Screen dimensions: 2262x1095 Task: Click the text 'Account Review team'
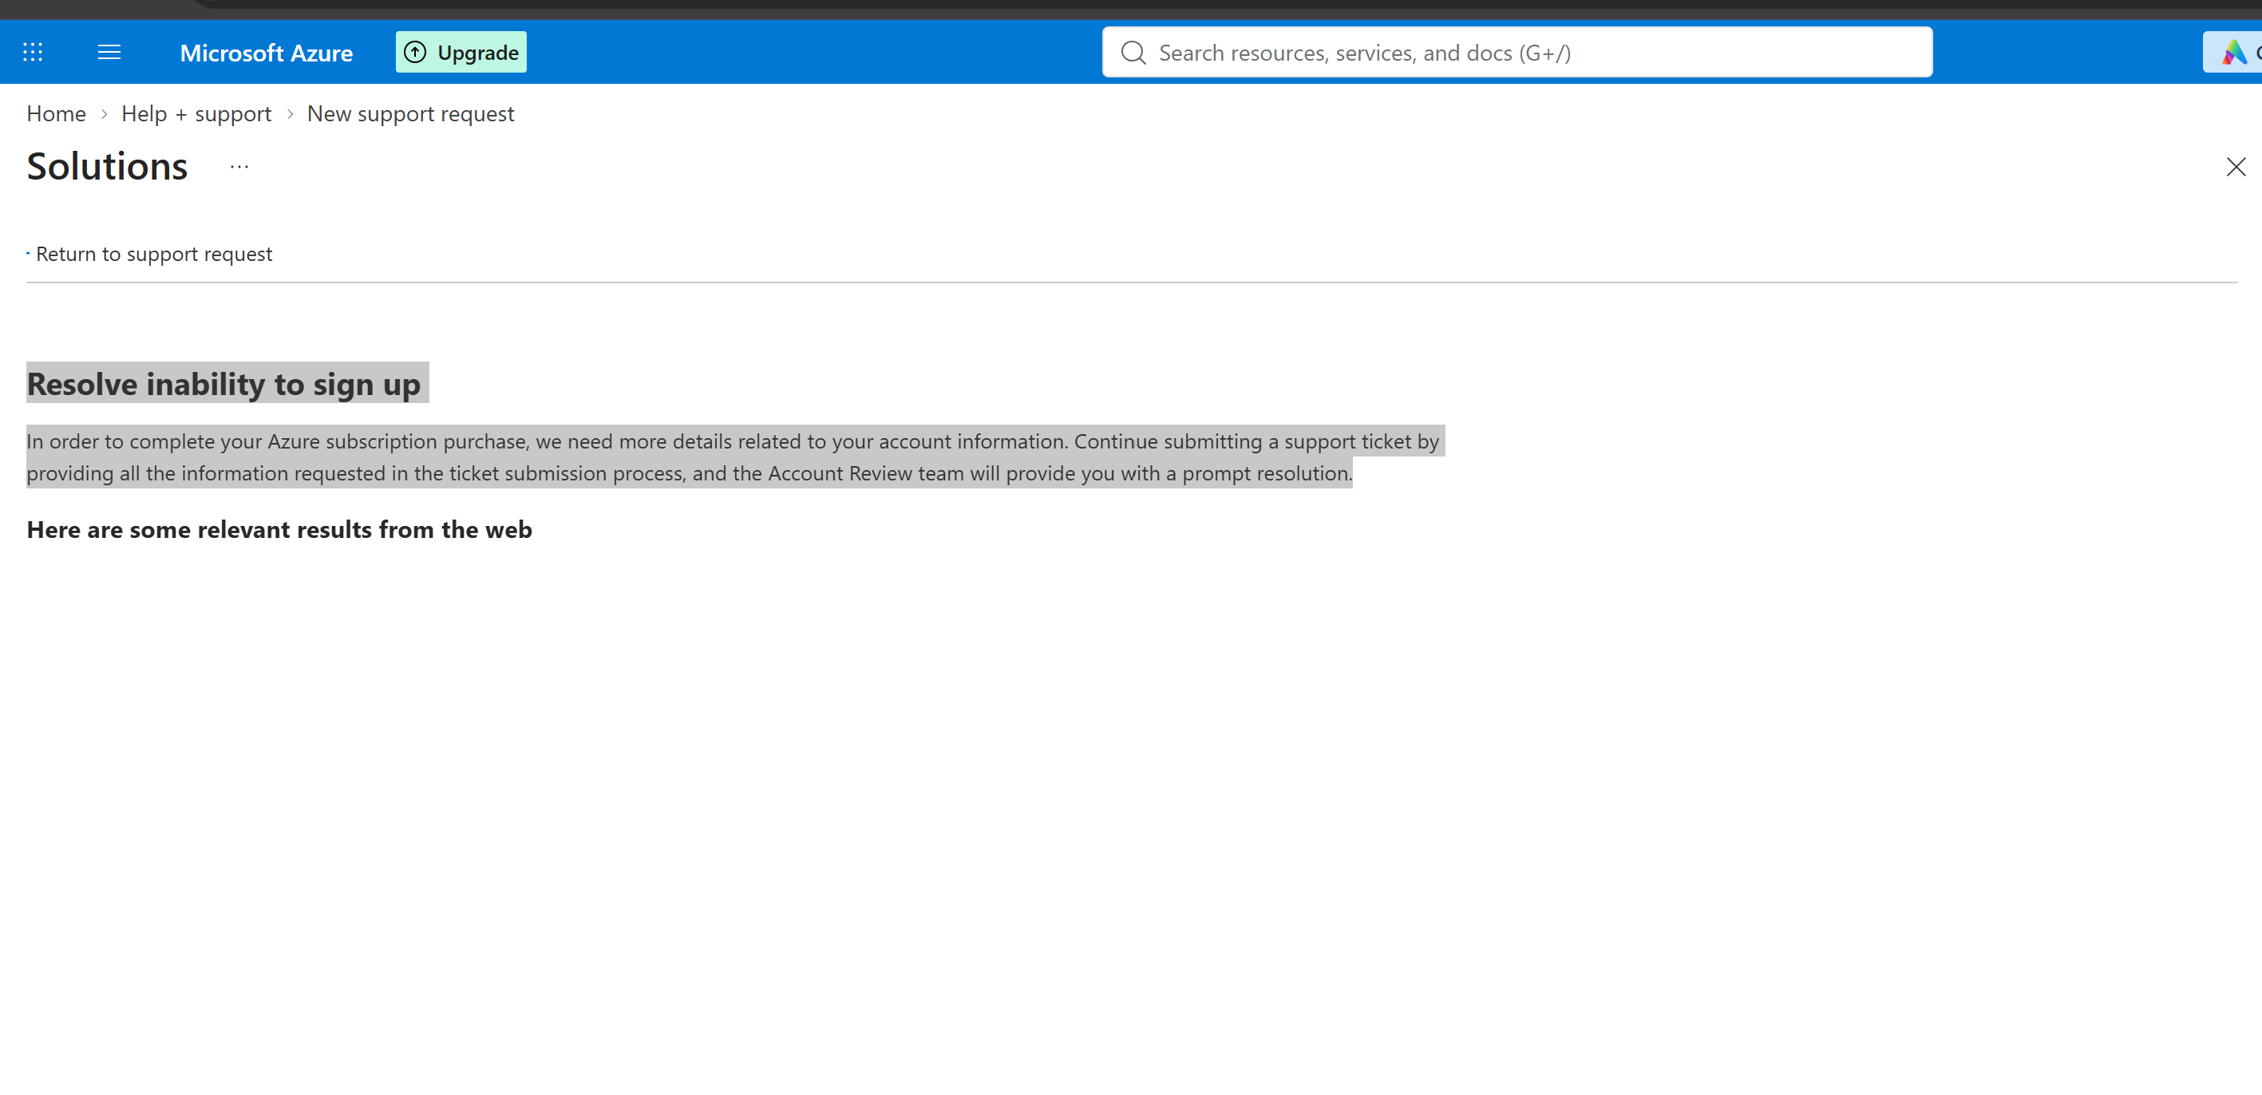pyautogui.click(x=866, y=473)
